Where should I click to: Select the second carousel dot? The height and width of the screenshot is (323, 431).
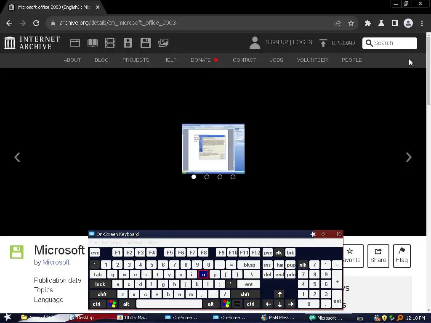pyautogui.click(x=207, y=177)
